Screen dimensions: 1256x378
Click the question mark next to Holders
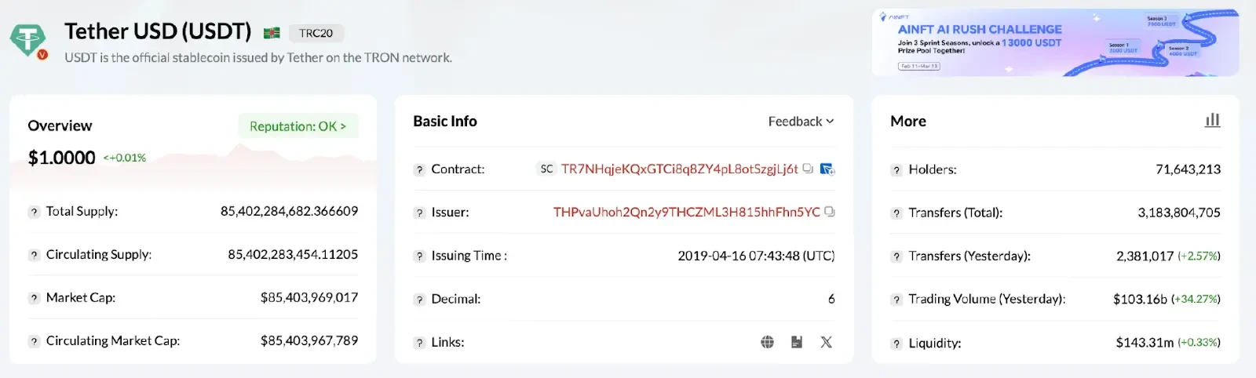[x=896, y=170]
